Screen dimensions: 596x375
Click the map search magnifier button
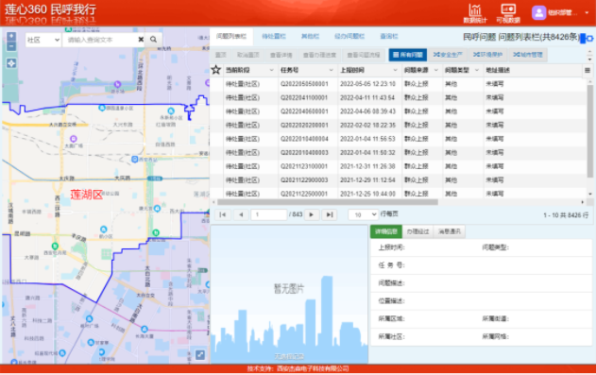tap(153, 40)
